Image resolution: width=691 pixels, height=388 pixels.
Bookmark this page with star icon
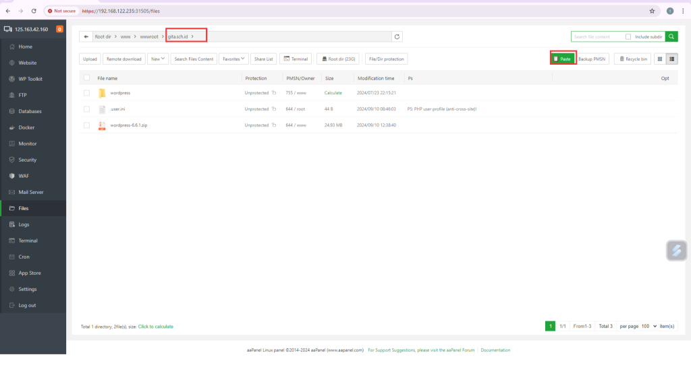(x=652, y=11)
